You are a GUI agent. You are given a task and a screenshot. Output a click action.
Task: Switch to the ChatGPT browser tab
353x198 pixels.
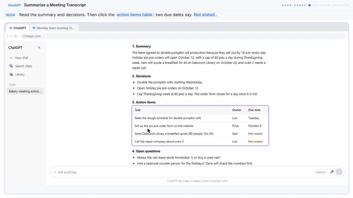[18, 28]
